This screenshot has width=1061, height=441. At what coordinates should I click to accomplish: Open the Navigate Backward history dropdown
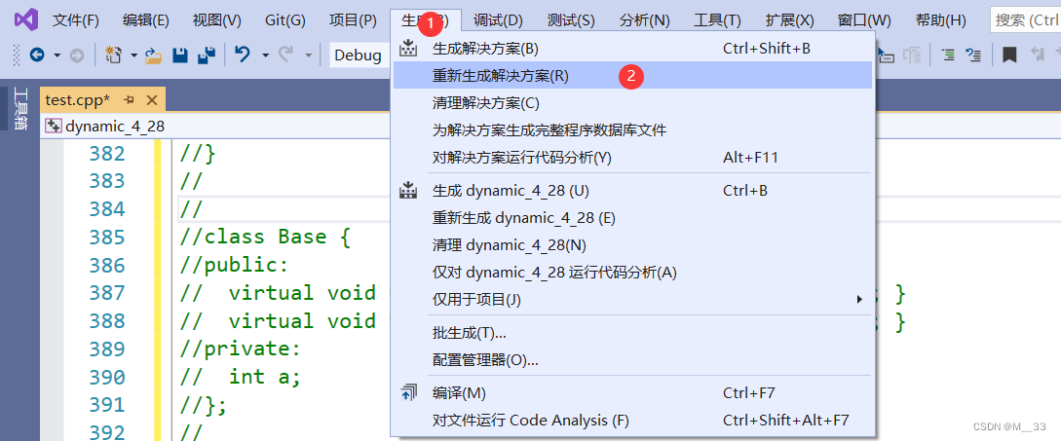click(57, 55)
